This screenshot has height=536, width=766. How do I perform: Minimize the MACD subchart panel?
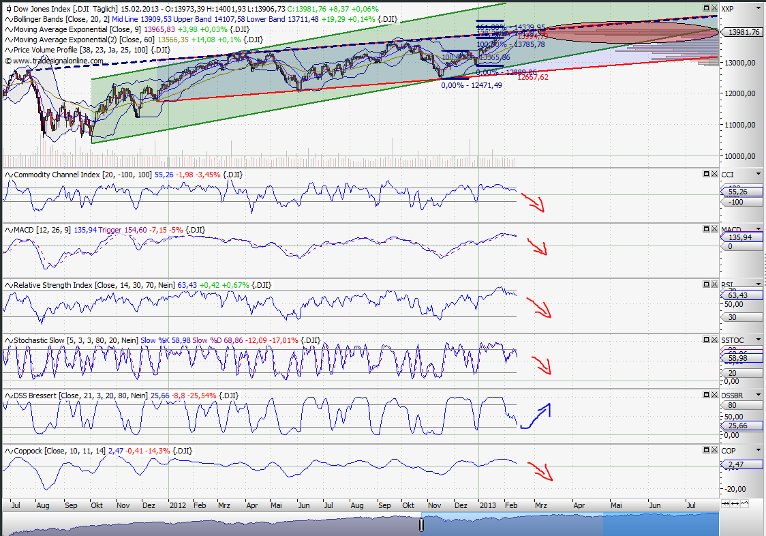(x=707, y=229)
